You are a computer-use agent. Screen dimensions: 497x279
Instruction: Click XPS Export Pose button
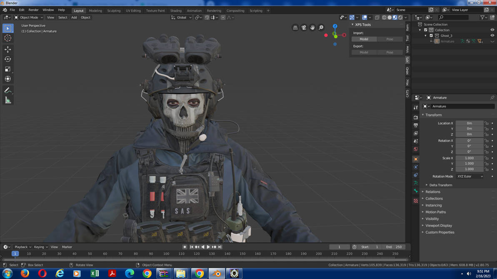[390, 52]
